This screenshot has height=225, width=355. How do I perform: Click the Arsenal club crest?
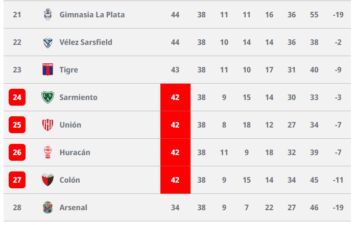[48, 207]
